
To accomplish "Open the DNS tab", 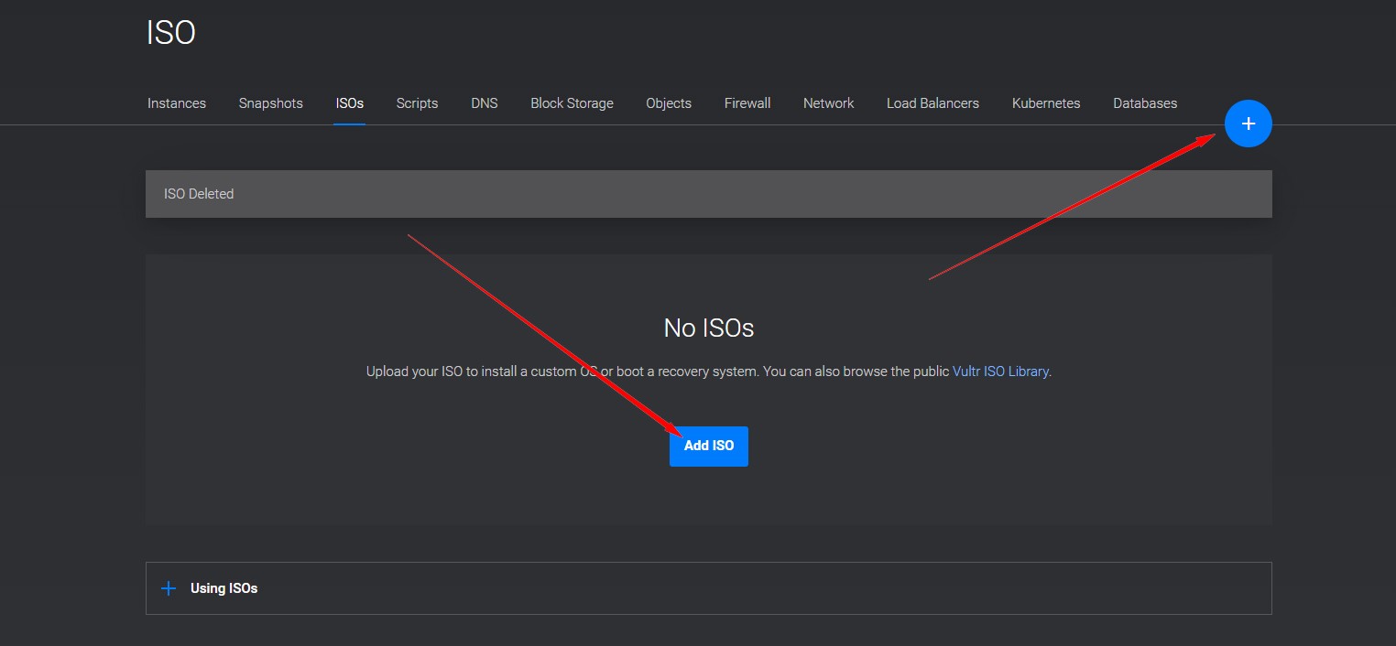I will click(485, 103).
